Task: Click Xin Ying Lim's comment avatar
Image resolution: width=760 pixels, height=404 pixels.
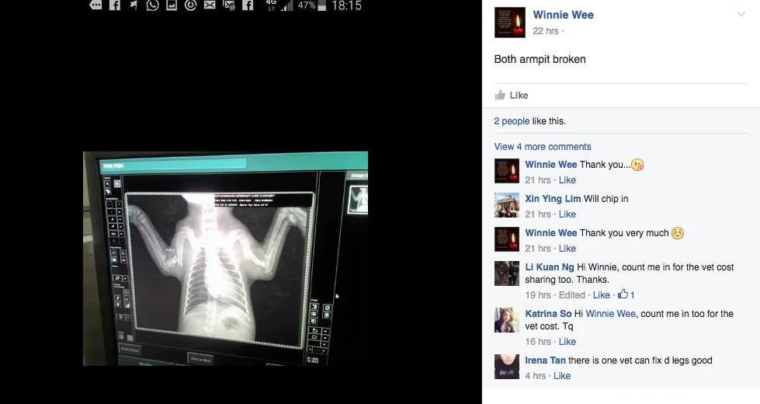Action: pos(506,205)
